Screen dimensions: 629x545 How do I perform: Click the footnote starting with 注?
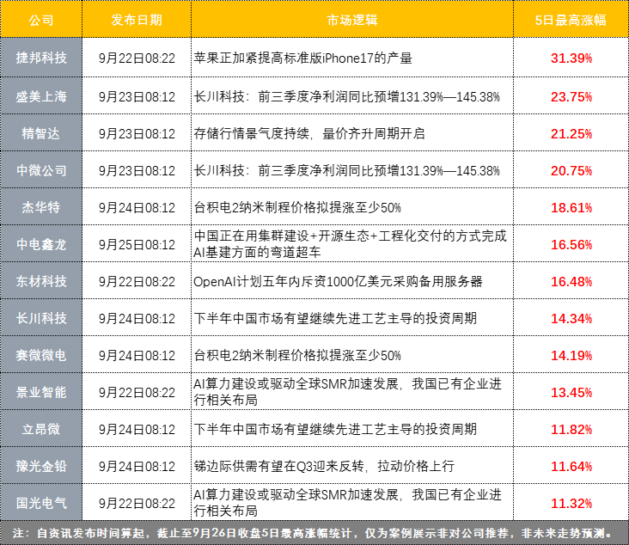[313, 533]
